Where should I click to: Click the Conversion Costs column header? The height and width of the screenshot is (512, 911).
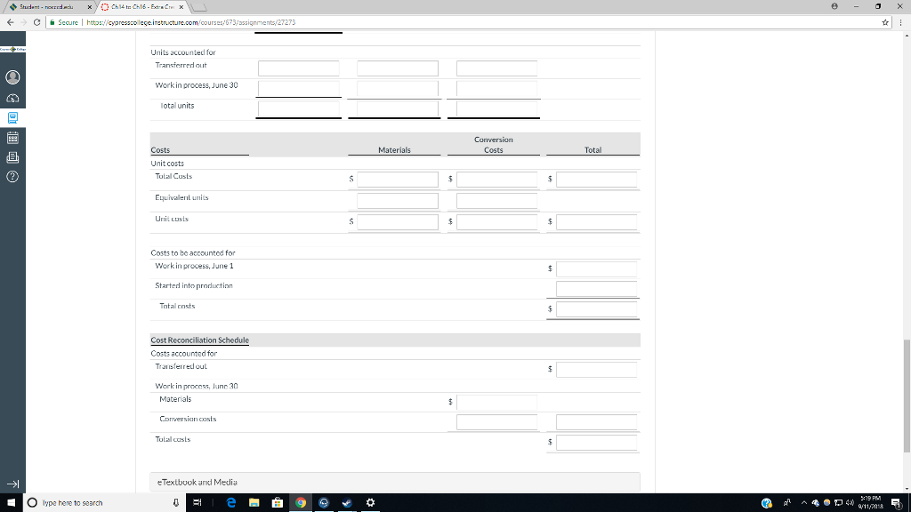[493, 145]
